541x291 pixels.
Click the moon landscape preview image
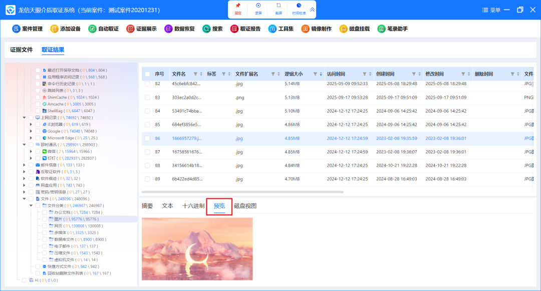tap(197, 248)
